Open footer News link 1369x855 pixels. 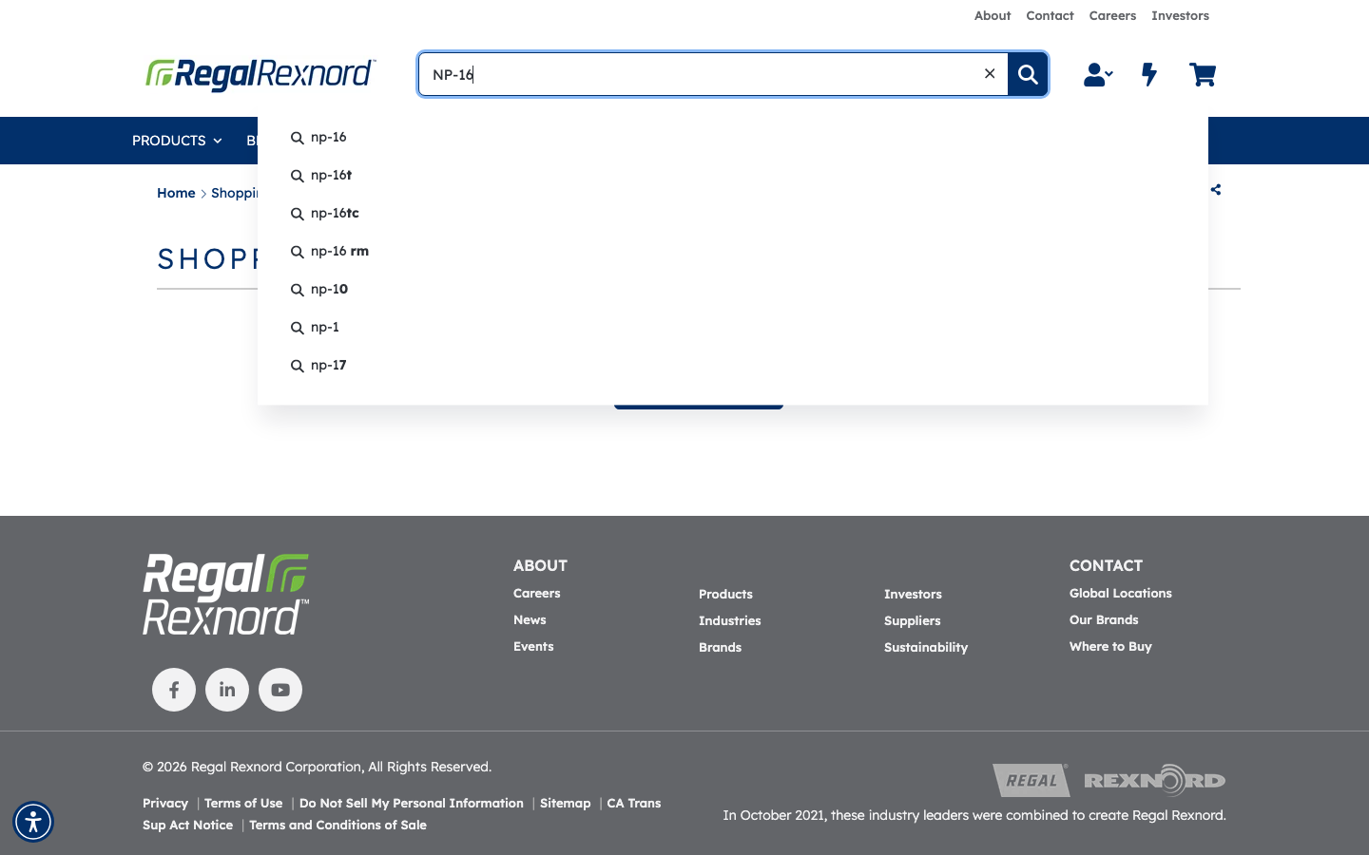pos(530,619)
